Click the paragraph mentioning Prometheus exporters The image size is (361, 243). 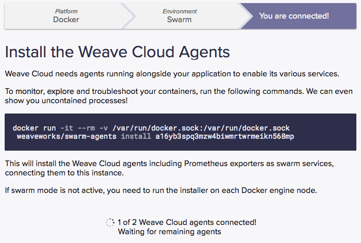coord(169,168)
